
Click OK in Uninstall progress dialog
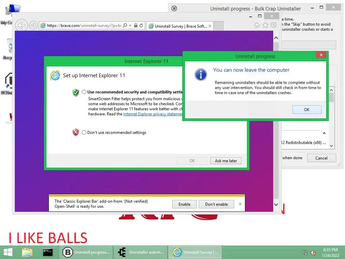click(307, 110)
